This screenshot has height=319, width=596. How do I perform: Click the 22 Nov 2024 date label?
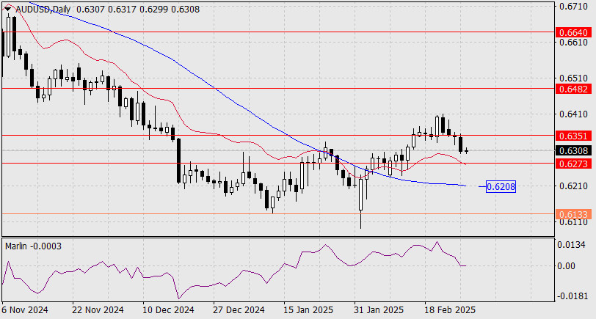97,310
